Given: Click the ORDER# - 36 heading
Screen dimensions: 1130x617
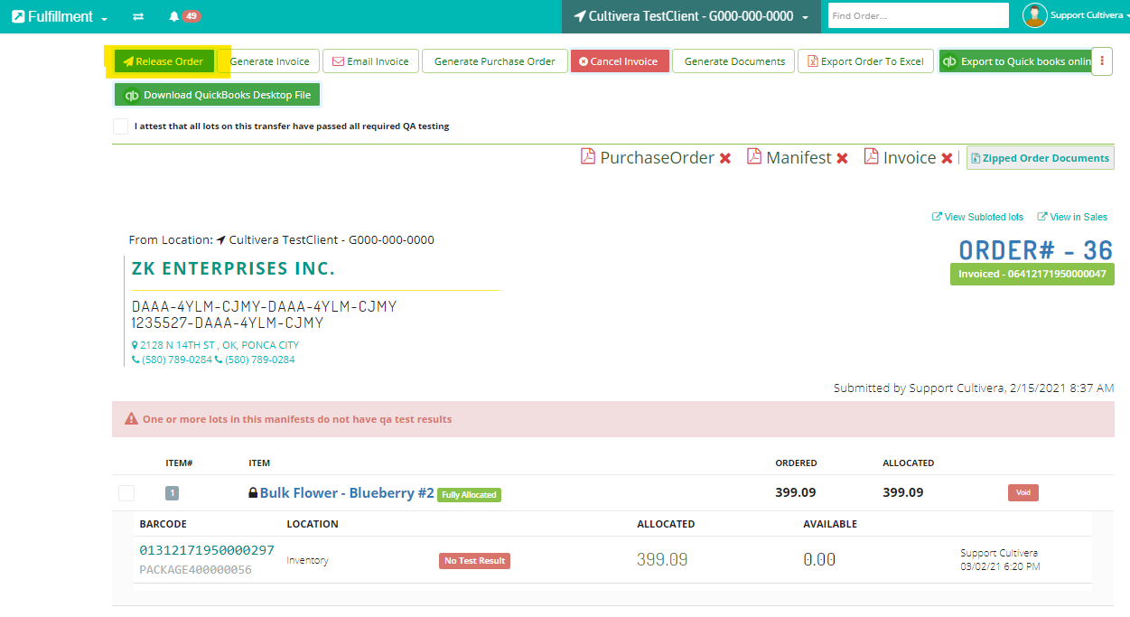Looking at the screenshot, I should 1035,249.
